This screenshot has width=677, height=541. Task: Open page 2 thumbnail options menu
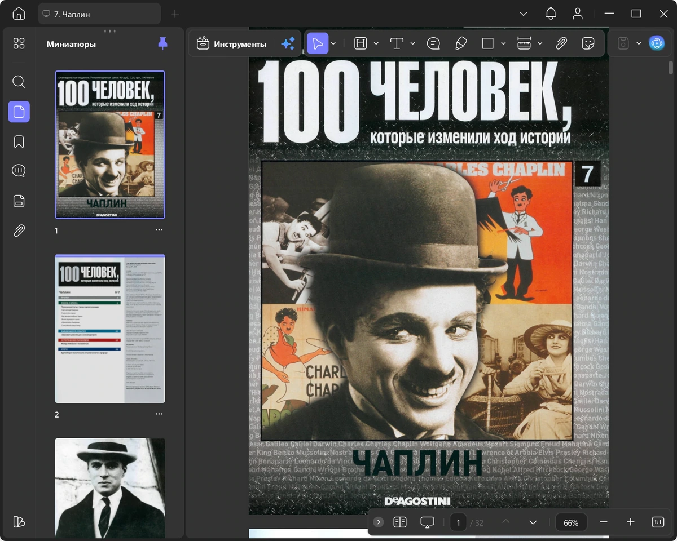coord(159,414)
